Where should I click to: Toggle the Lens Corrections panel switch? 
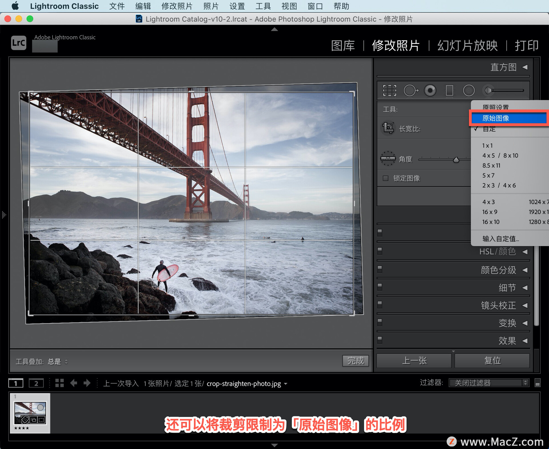pos(380,305)
